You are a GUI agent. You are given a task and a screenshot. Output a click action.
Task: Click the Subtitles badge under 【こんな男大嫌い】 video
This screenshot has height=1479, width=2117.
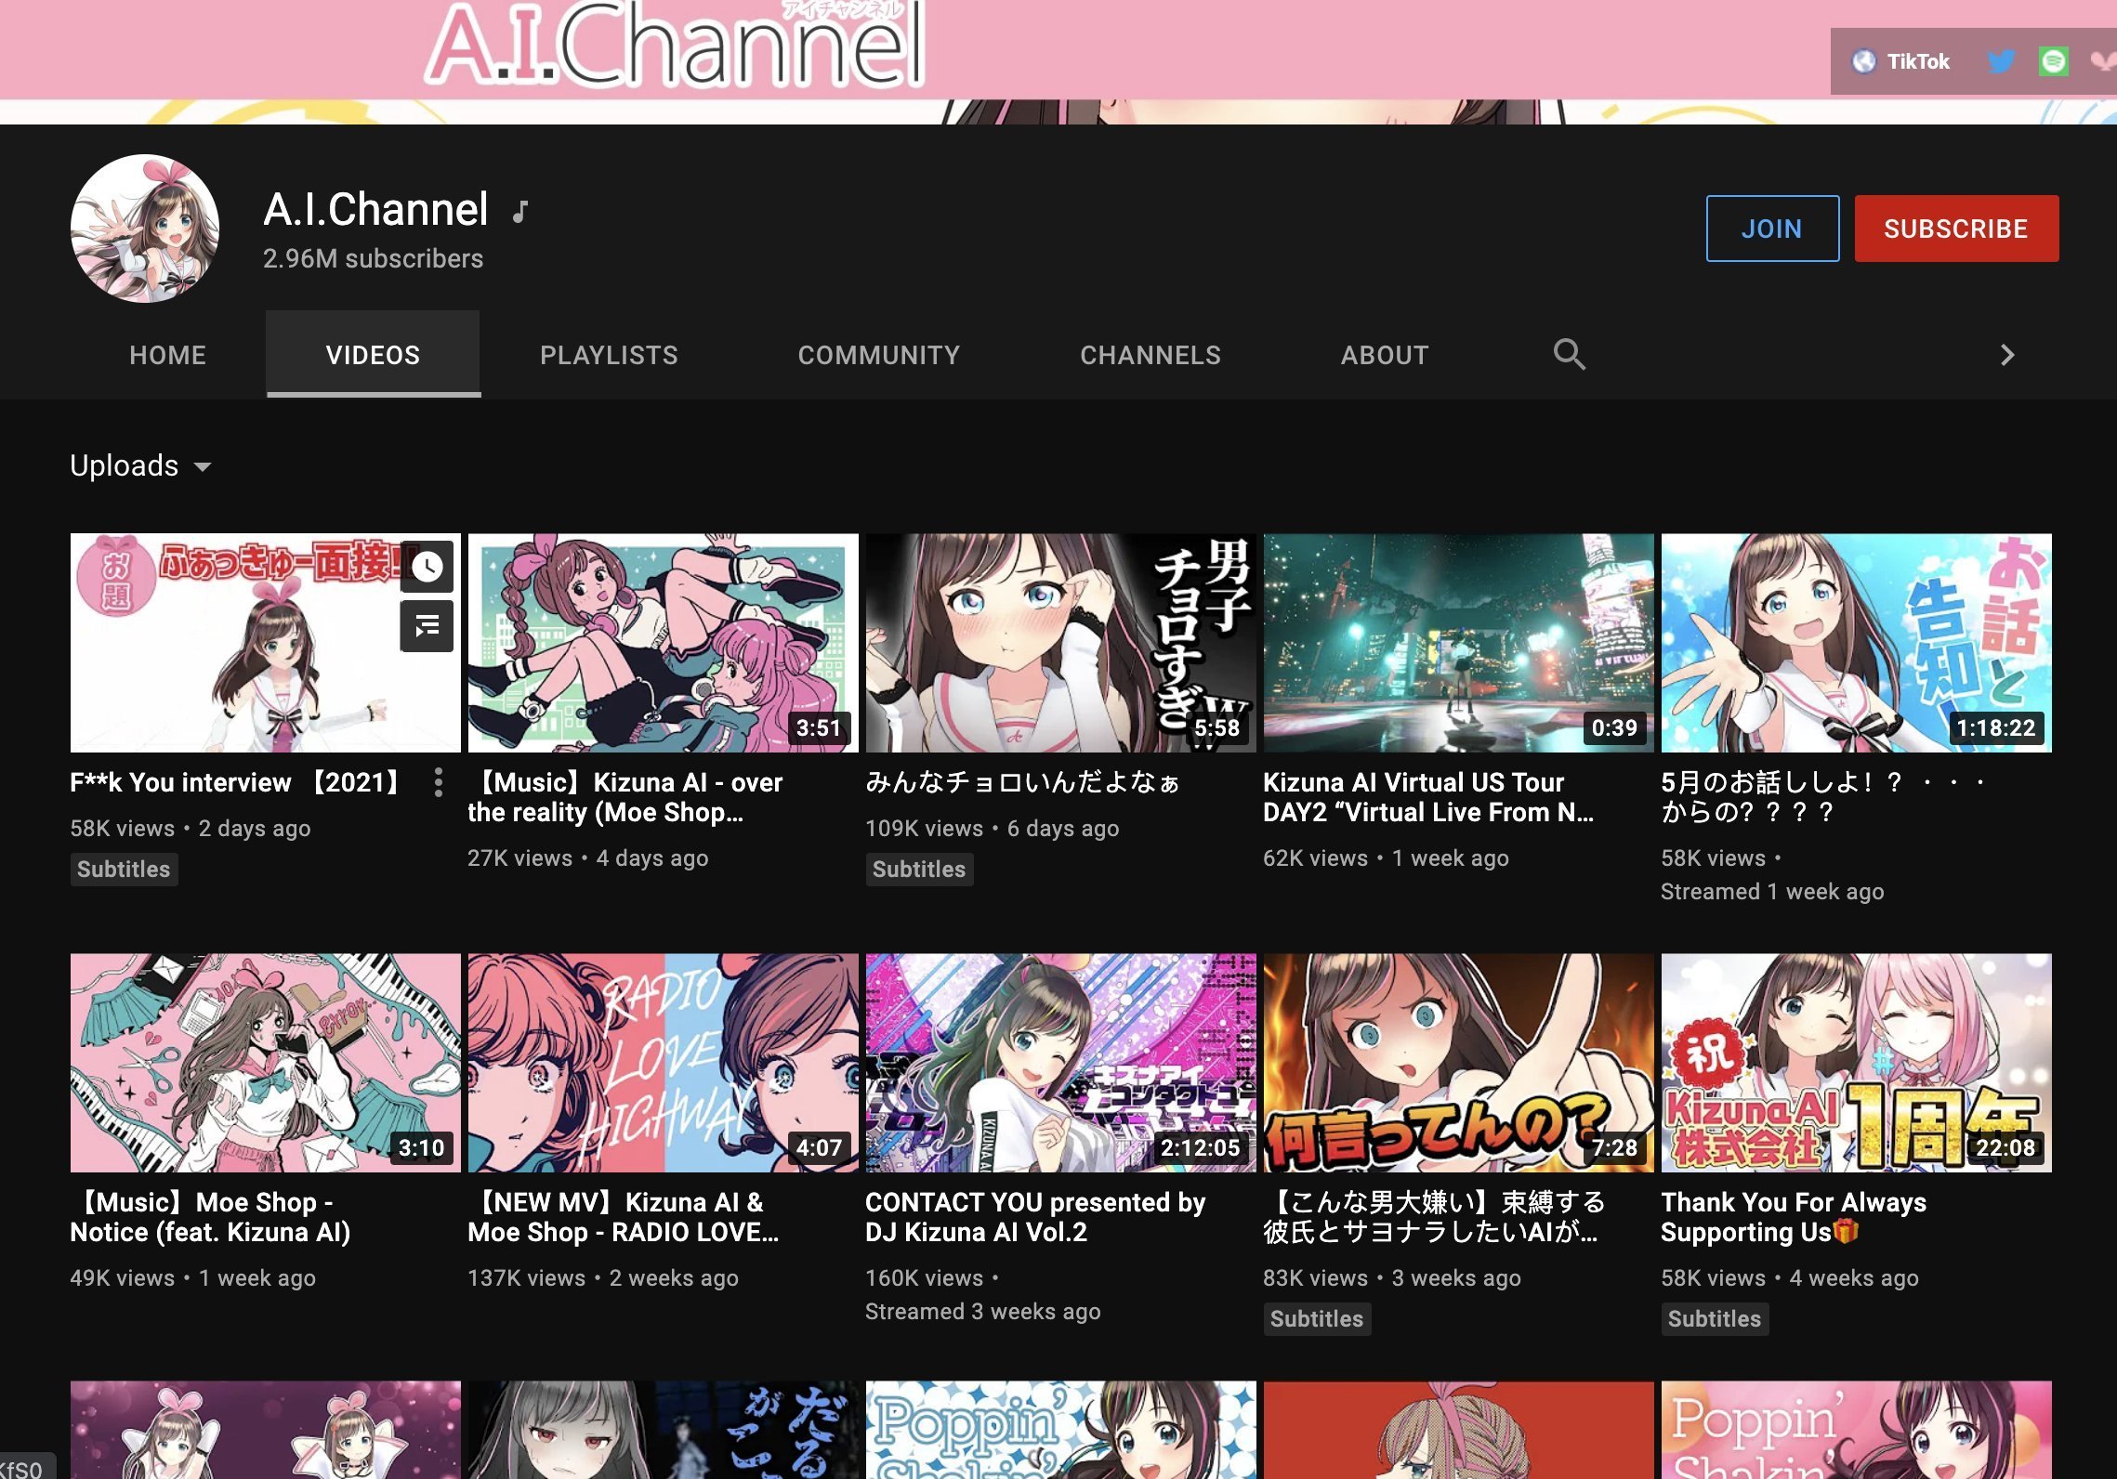coord(1317,1319)
